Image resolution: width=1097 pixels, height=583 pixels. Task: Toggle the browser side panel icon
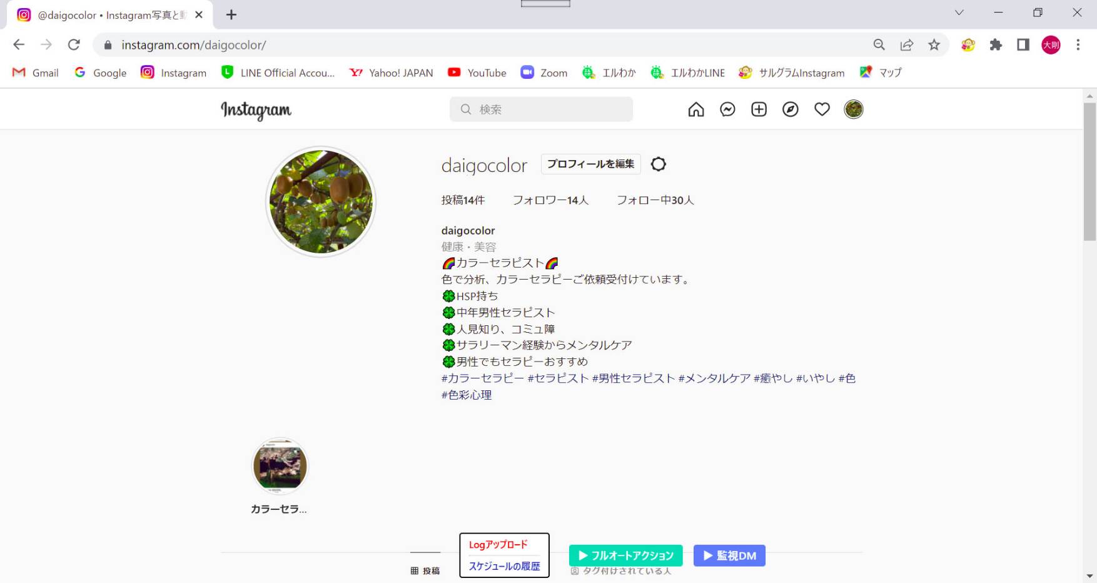coord(1023,44)
